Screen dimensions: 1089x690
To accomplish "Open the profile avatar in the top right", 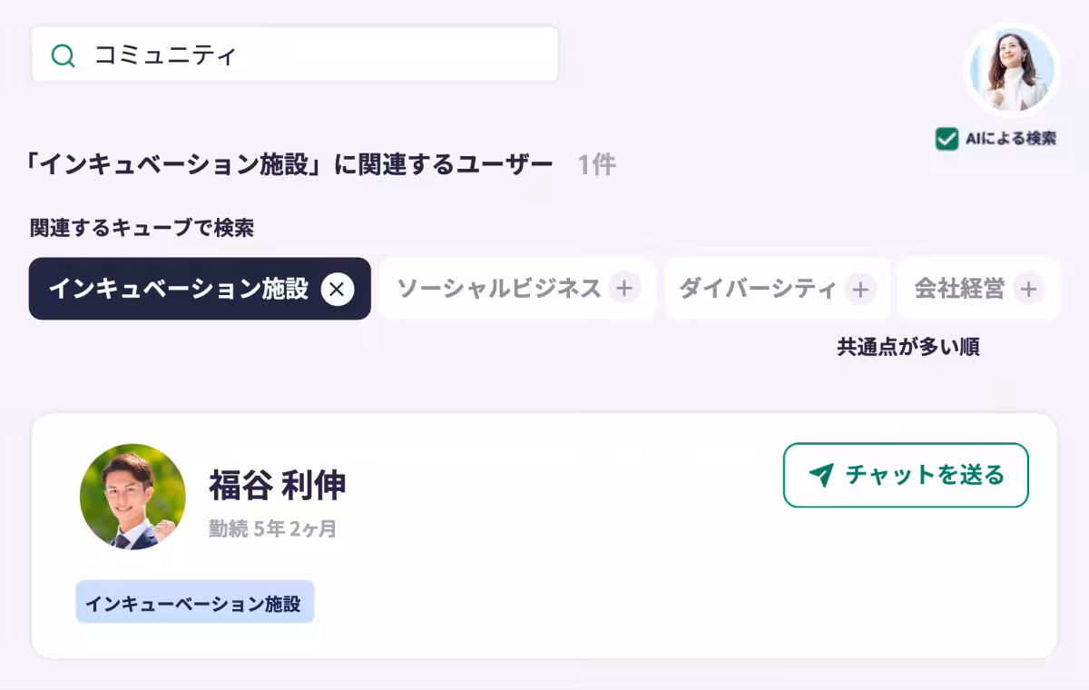I will 1011,68.
